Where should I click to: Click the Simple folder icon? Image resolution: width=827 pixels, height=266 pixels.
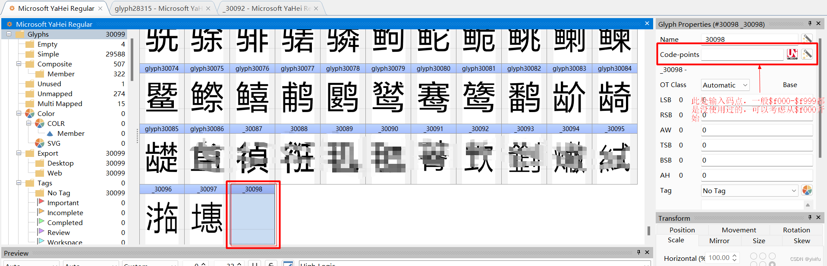click(30, 54)
